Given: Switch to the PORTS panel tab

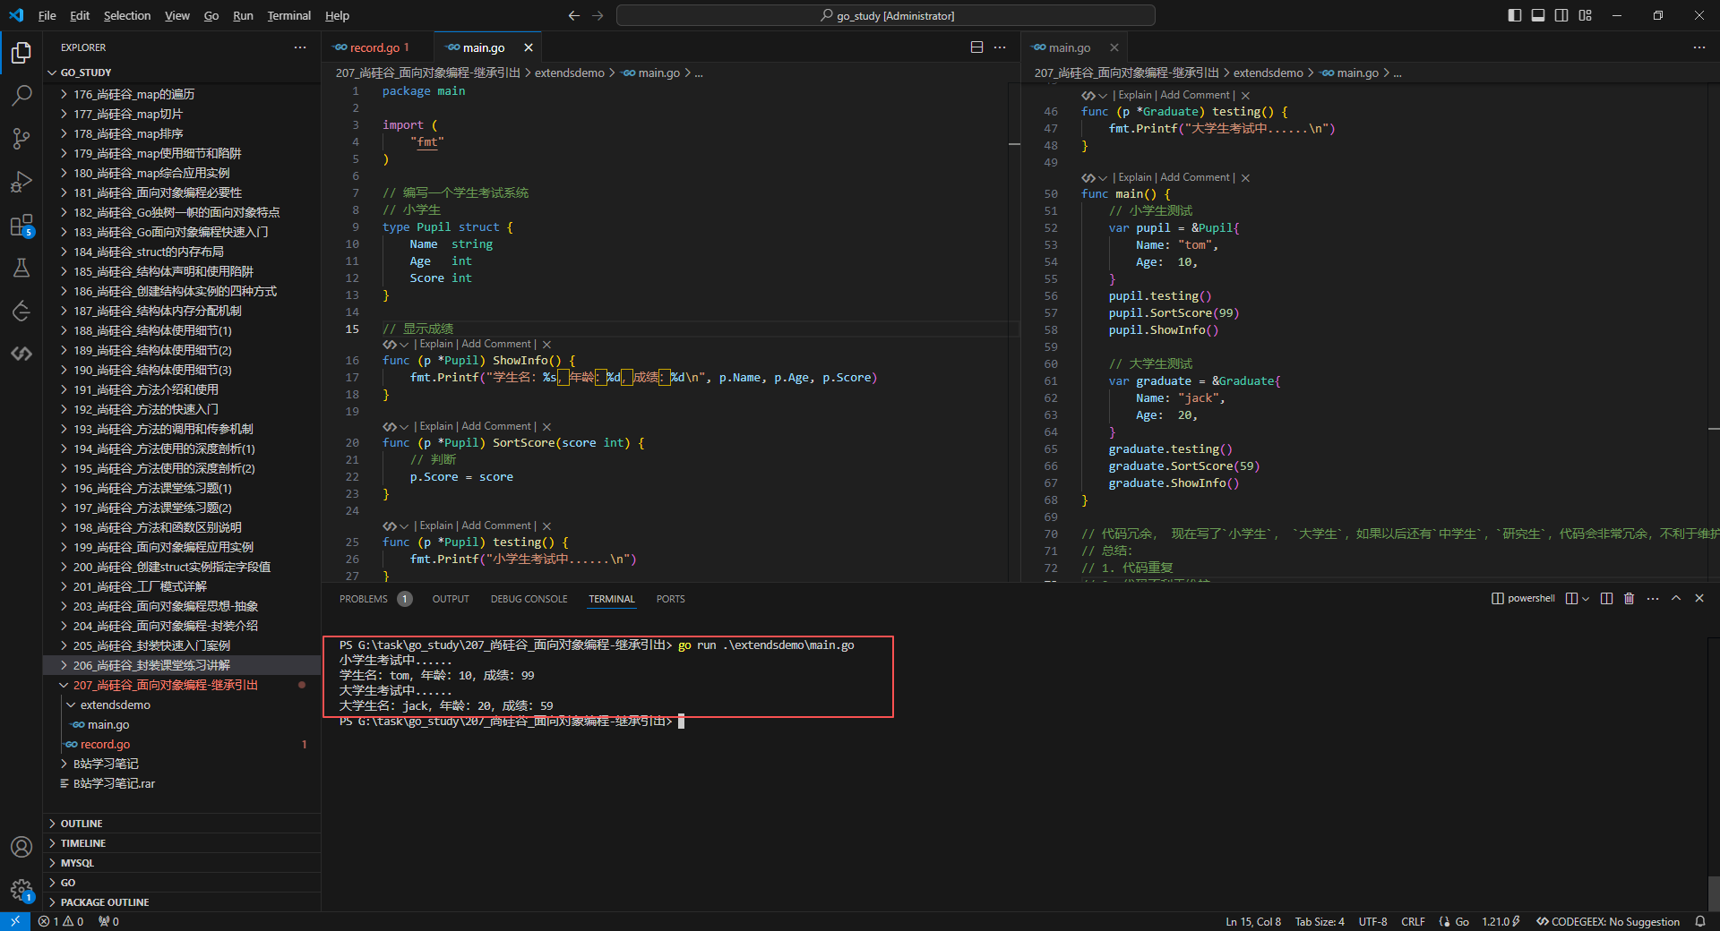Looking at the screenshot, I should (670, 599).
